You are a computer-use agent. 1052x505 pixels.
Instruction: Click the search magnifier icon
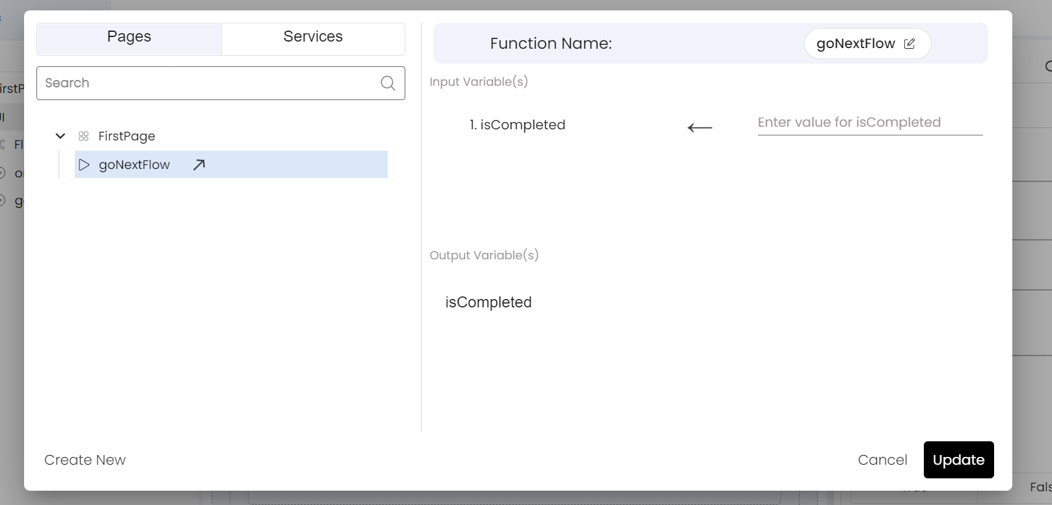click(388, 83)
